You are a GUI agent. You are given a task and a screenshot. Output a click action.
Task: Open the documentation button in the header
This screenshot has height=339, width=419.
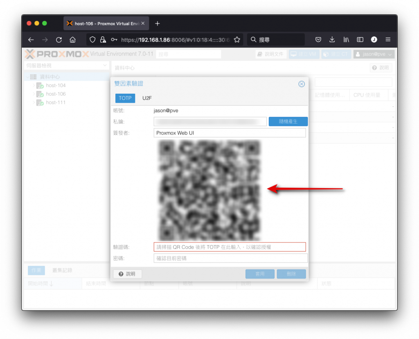coord(271,54)
